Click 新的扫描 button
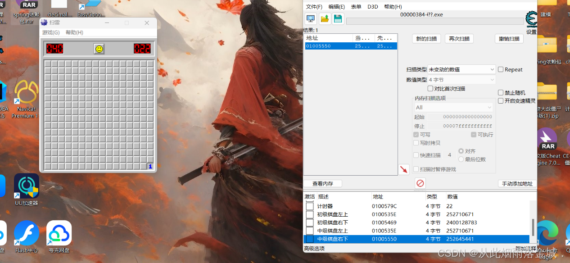 coord(426,39)
